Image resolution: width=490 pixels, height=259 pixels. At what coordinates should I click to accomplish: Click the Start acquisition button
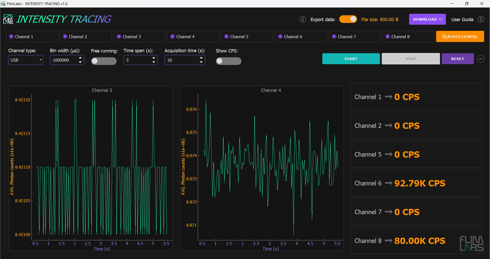pyautogui.click(x=351, y=59)
